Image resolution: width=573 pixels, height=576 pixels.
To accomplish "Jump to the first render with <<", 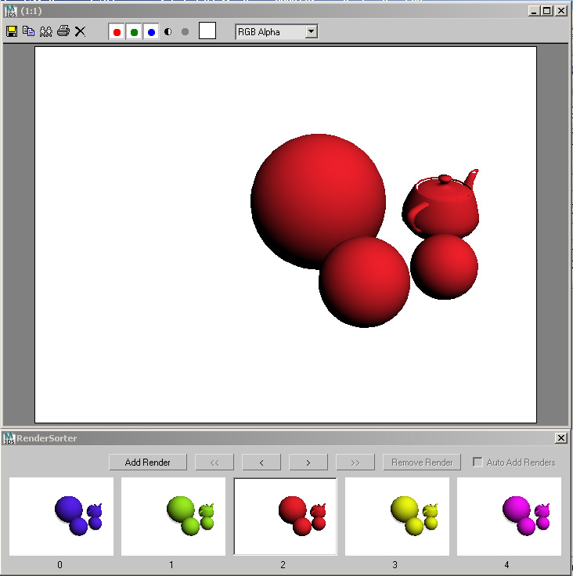I will [214, 462].
